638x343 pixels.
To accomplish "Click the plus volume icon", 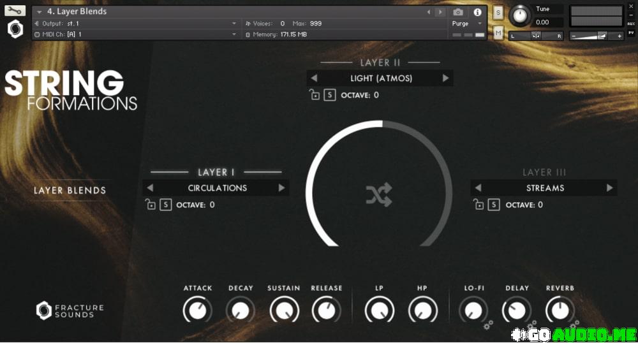I will 619,36.
